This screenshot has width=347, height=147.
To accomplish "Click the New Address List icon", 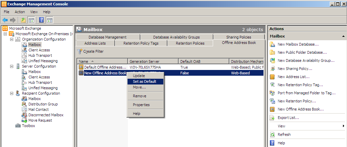I will coord(272,77).
